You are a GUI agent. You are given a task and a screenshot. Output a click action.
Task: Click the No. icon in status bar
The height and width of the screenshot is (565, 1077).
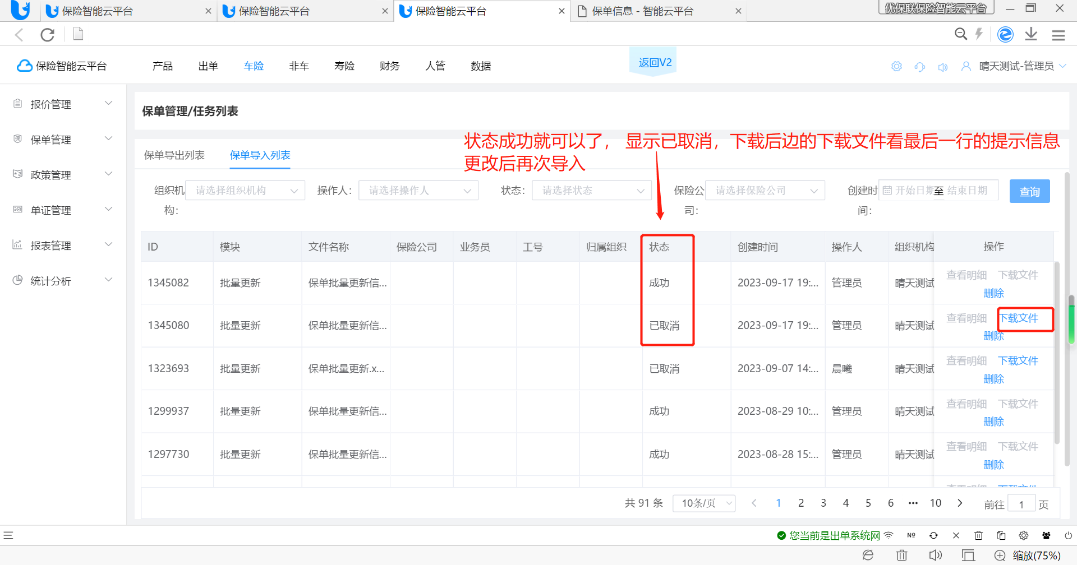coord(911,535)
